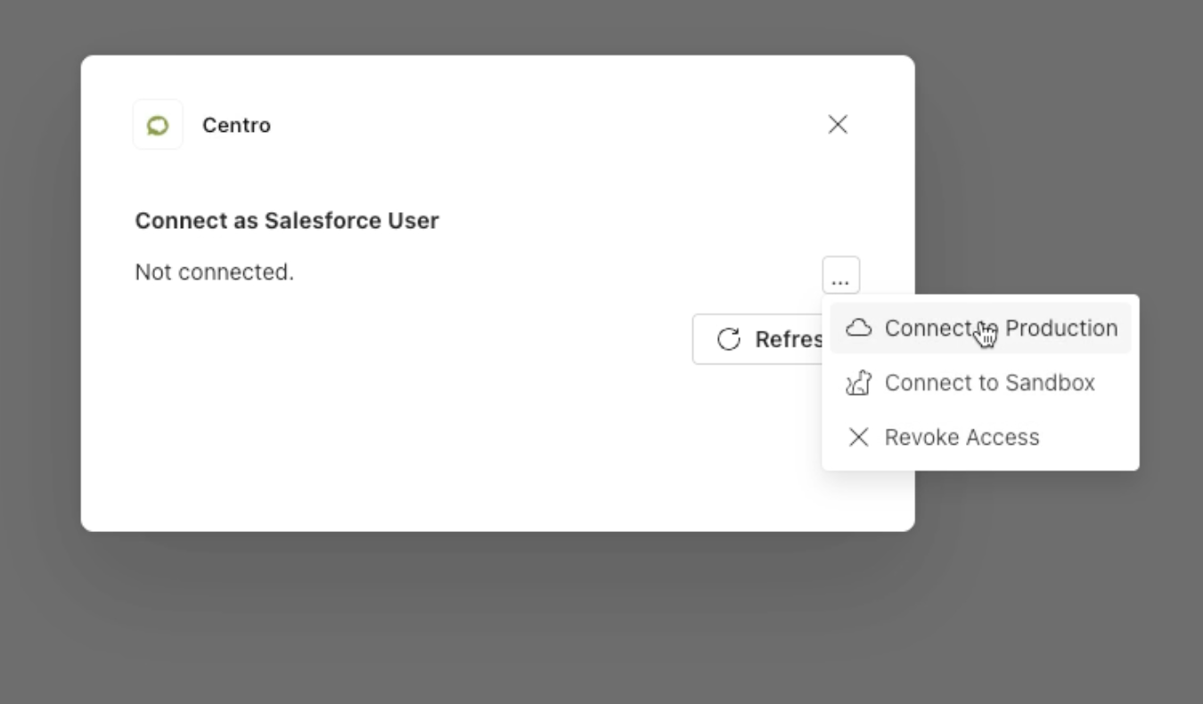
Task: Click the dimmed area below the dialog
Action: (499, 624)
